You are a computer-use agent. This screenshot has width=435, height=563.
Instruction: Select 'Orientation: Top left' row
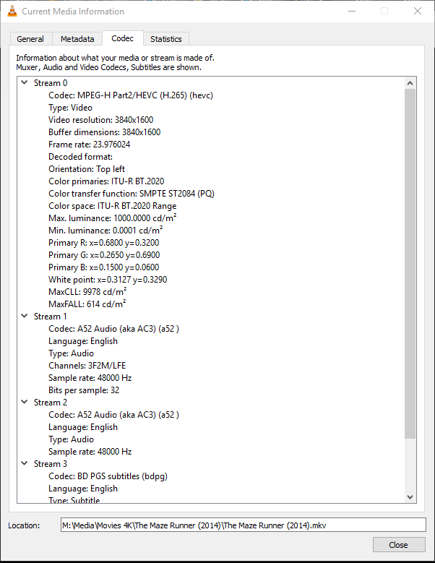(87, 169)
